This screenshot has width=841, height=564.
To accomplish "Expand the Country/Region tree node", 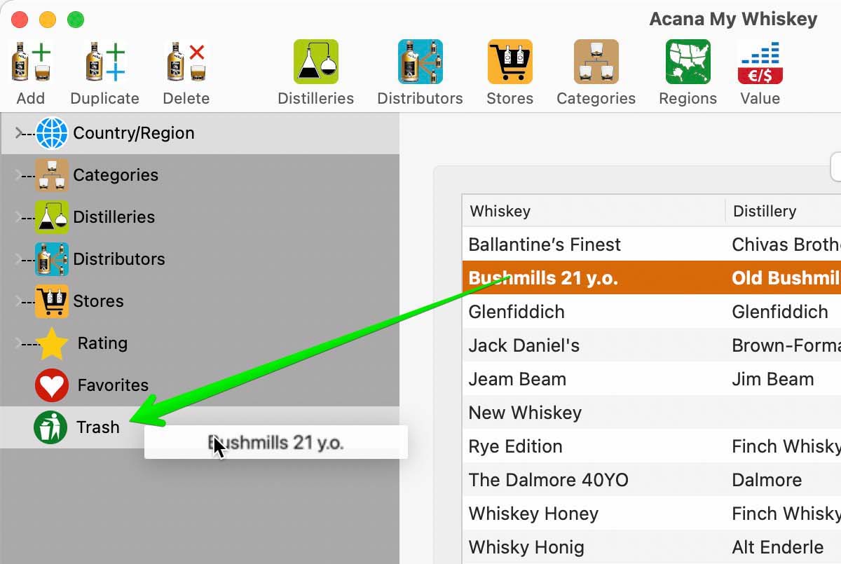I will click(19, 133).
